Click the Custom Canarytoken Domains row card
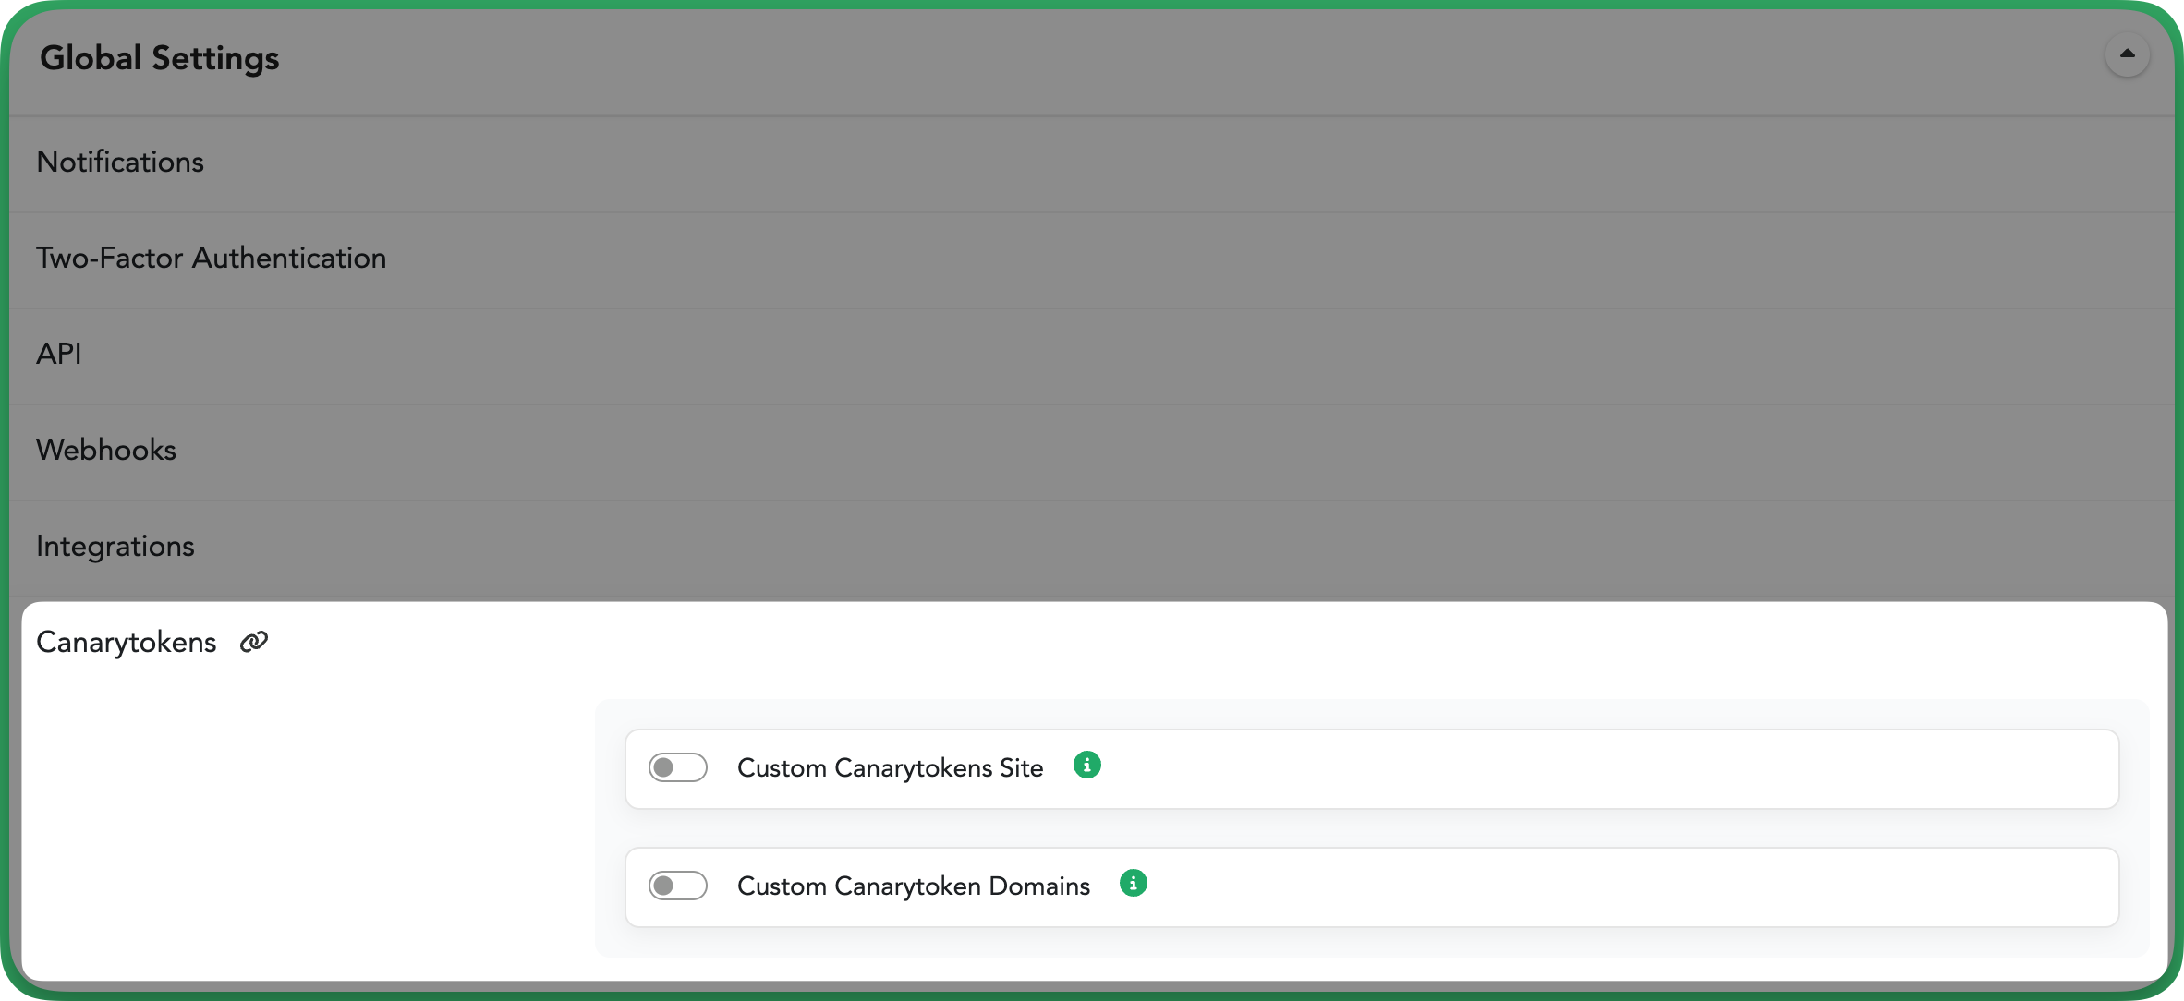The image size is (2184, 1001). click(1372, 887)
